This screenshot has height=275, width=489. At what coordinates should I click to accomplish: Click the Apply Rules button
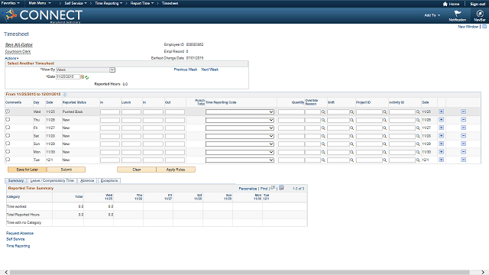[176, 170]
